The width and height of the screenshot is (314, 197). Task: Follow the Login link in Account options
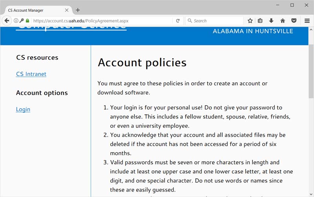click(23, 109)
